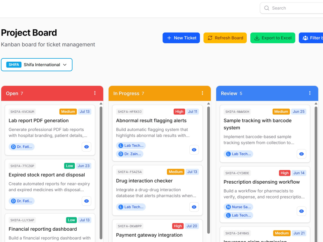
Task: Click the Open column scrollbar
Action: tap(101, 172)
